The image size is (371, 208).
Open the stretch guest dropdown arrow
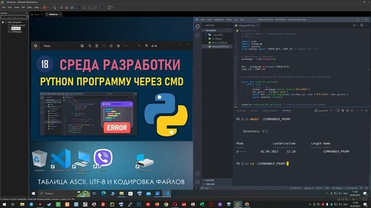(112, 8)
